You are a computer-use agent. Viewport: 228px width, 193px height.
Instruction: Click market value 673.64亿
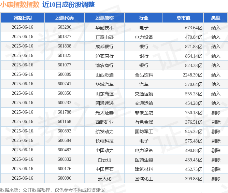pyautogui.click(x=193, y=27)
